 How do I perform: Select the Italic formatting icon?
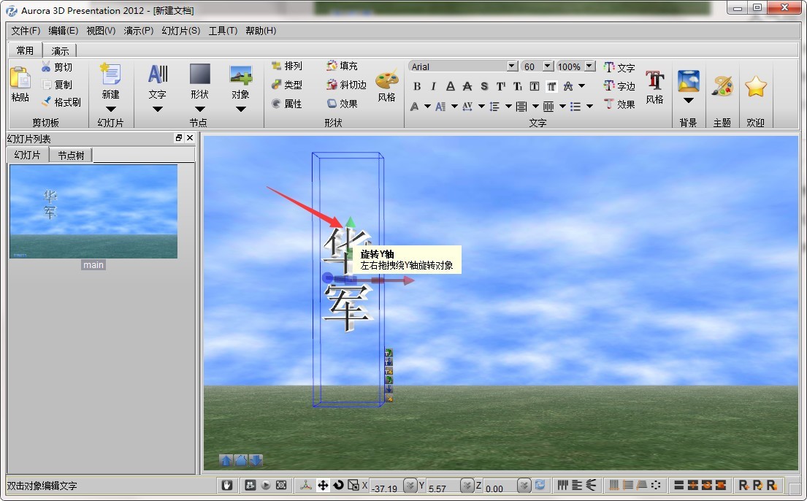434,85
